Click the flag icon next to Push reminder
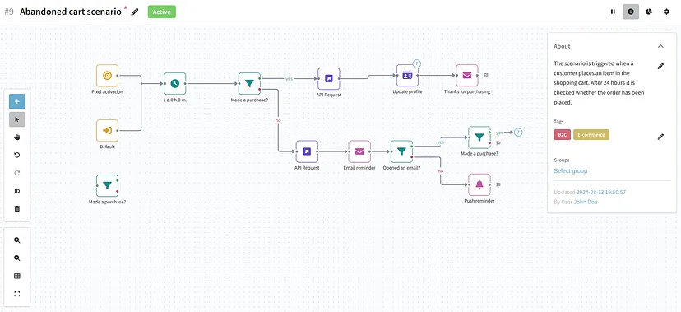 [x=498, y=184]
